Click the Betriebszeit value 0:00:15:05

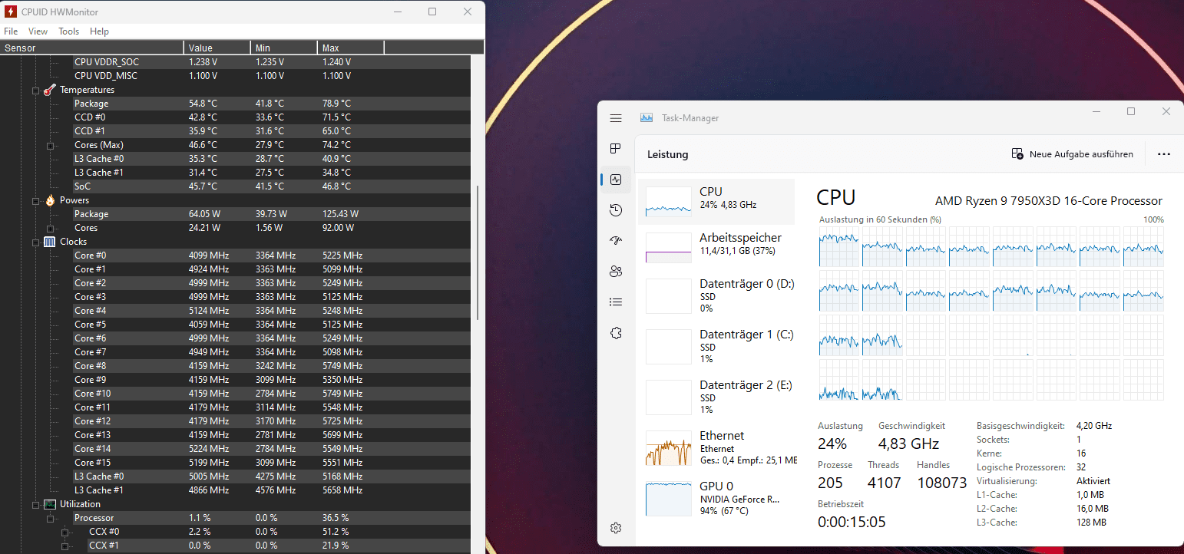pos(852,522)
